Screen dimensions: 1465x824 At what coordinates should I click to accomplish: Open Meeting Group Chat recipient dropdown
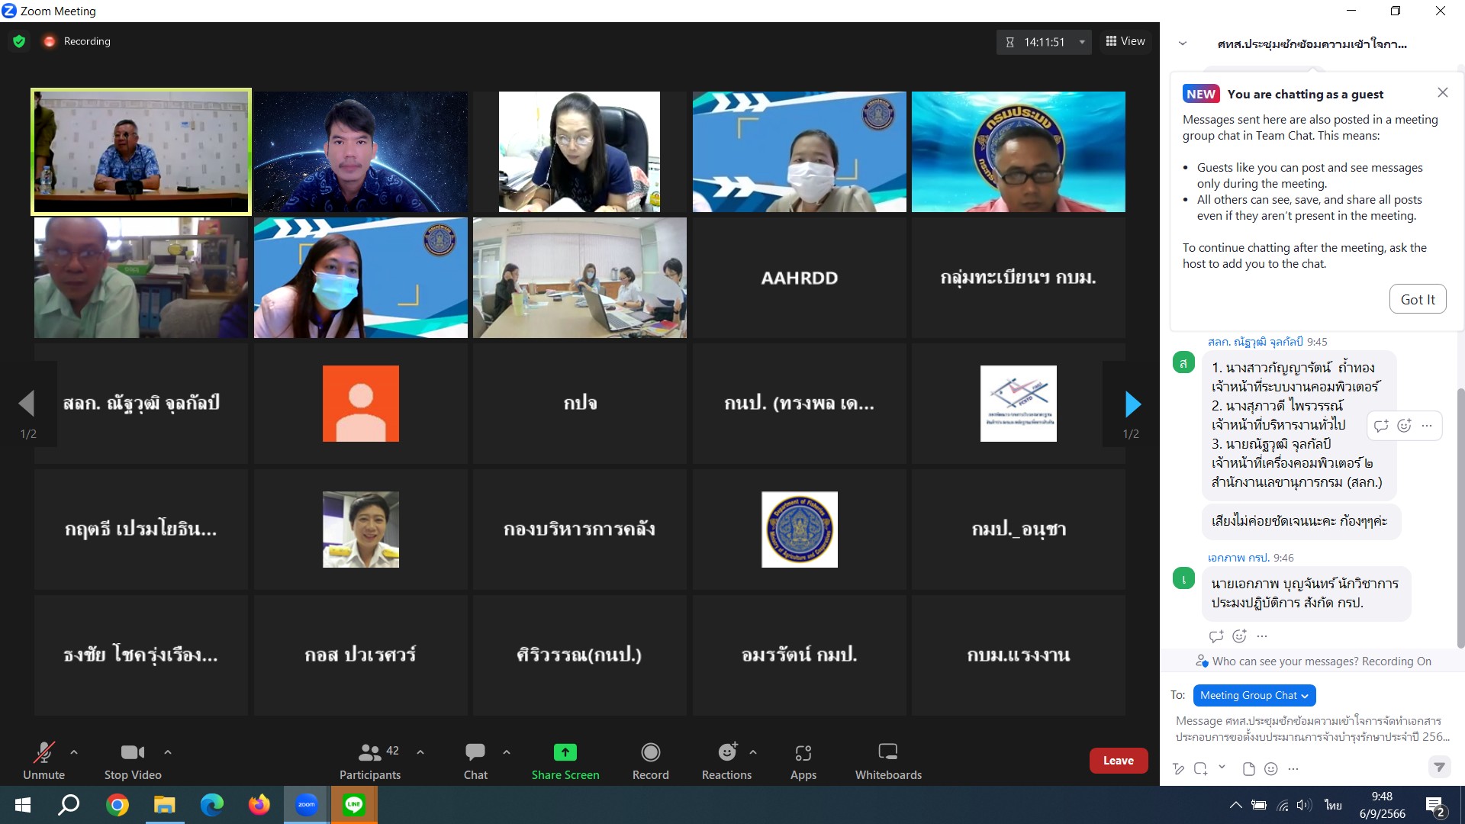[x=1254, y=695]
